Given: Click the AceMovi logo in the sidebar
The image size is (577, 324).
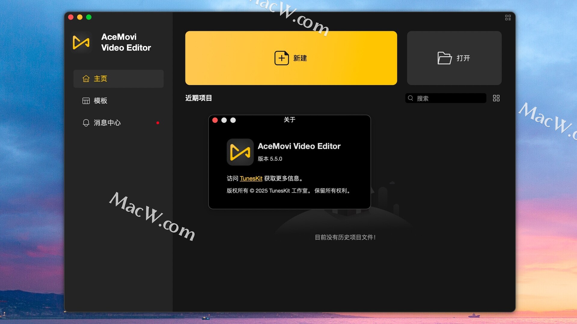Looking at the screenshot, I should pyautogui.click(x=81, y=42).
